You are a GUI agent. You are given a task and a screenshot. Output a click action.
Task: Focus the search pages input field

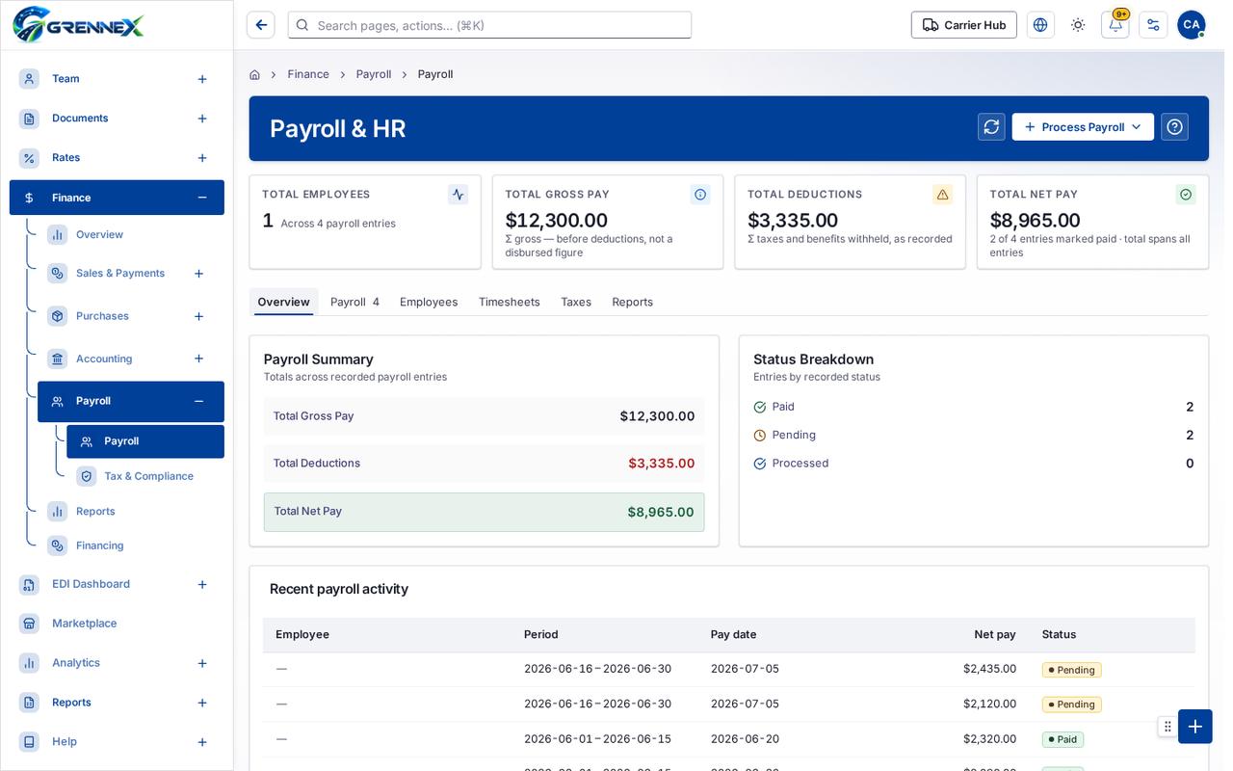click(x=489, y=25)
